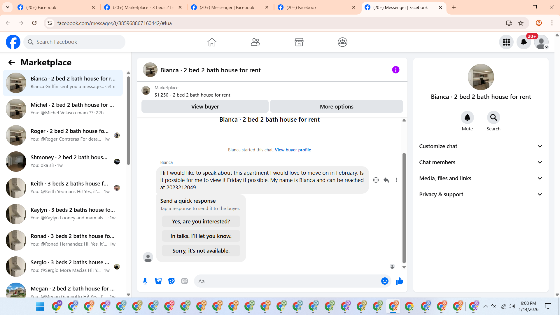Click the View buyer button

pos(205,107)
